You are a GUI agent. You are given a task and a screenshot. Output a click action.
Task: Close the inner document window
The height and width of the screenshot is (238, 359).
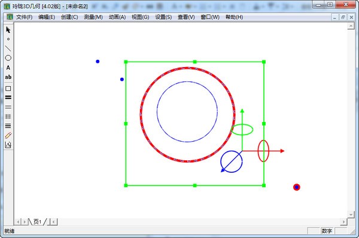351,17
